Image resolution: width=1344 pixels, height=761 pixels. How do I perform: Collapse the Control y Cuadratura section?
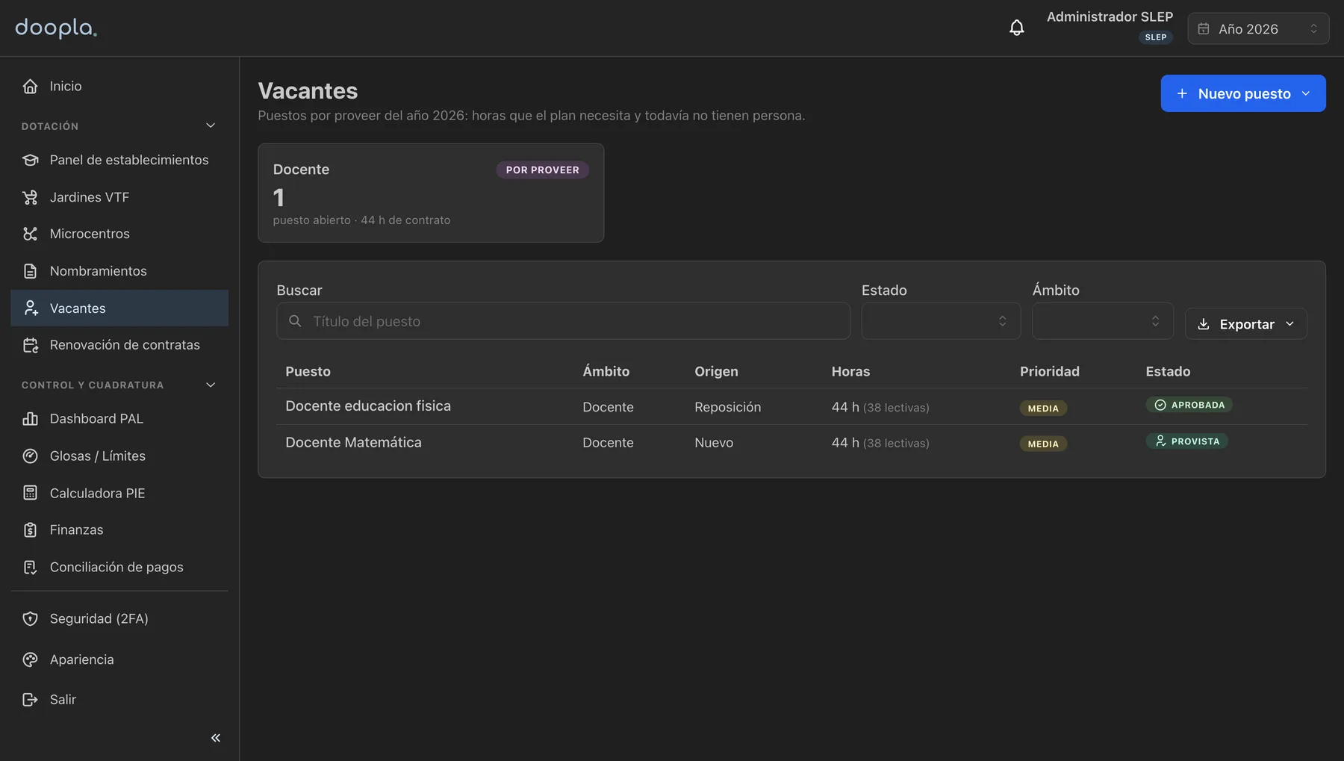click(x=211, y=385)
